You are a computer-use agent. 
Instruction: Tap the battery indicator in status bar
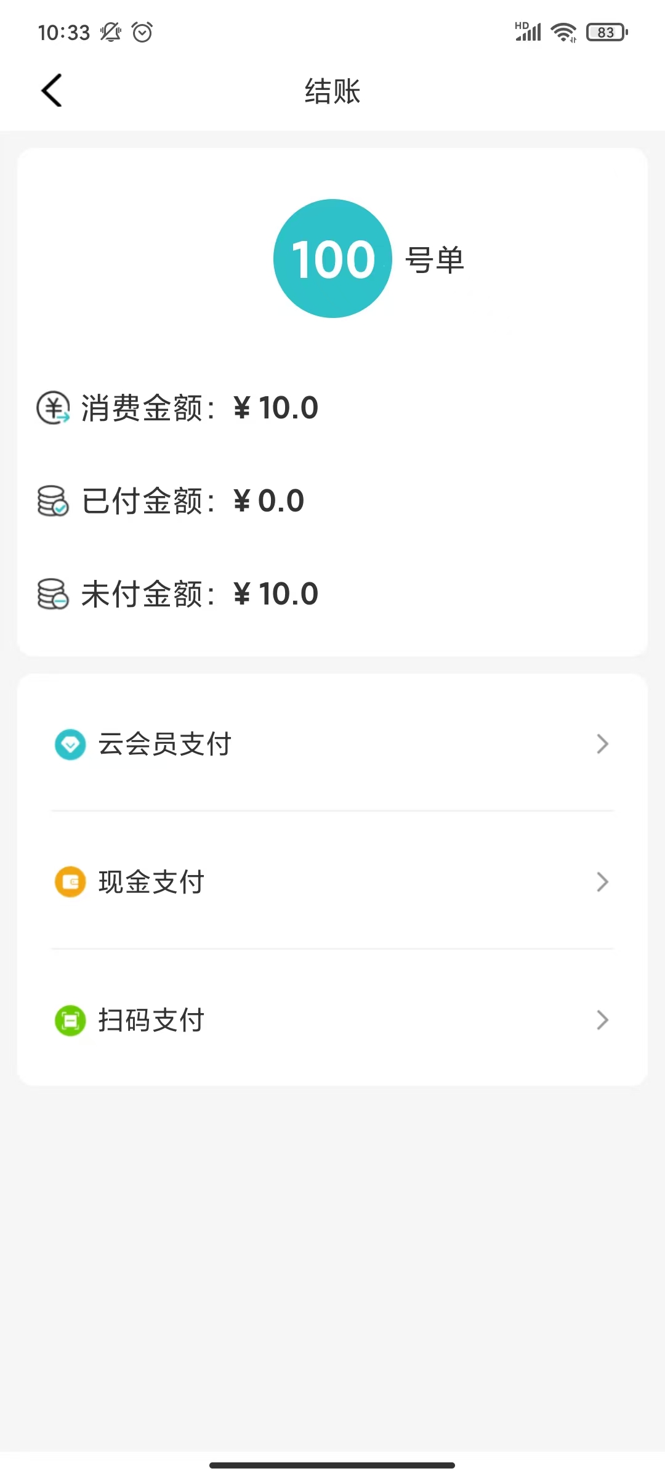[x=607, y=32]
